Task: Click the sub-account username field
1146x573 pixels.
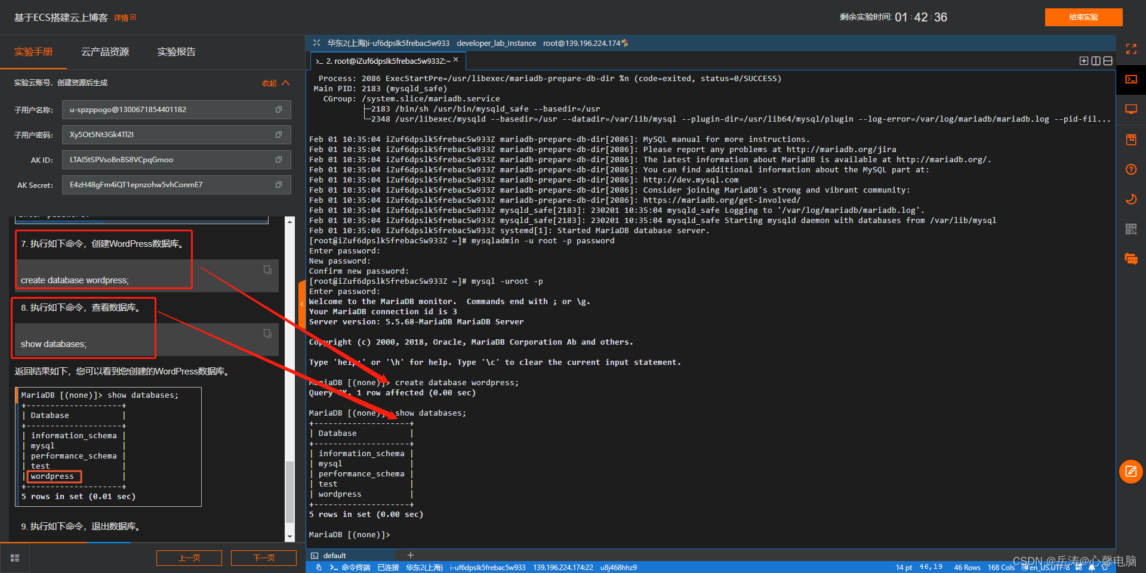Action: pos(176,110)
